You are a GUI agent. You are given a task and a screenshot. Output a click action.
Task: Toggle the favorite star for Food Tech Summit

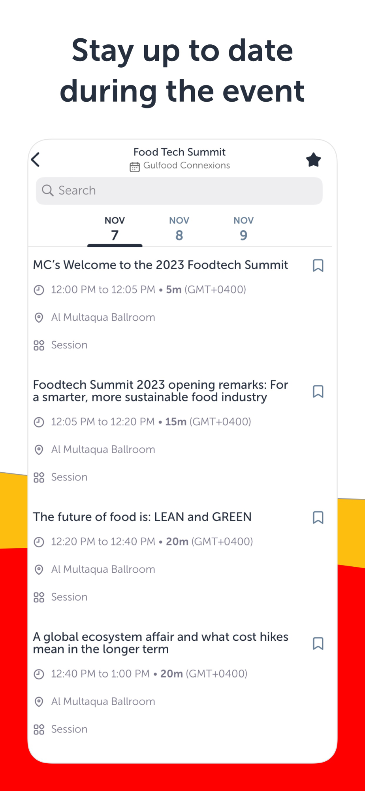[x=313, y=160]
